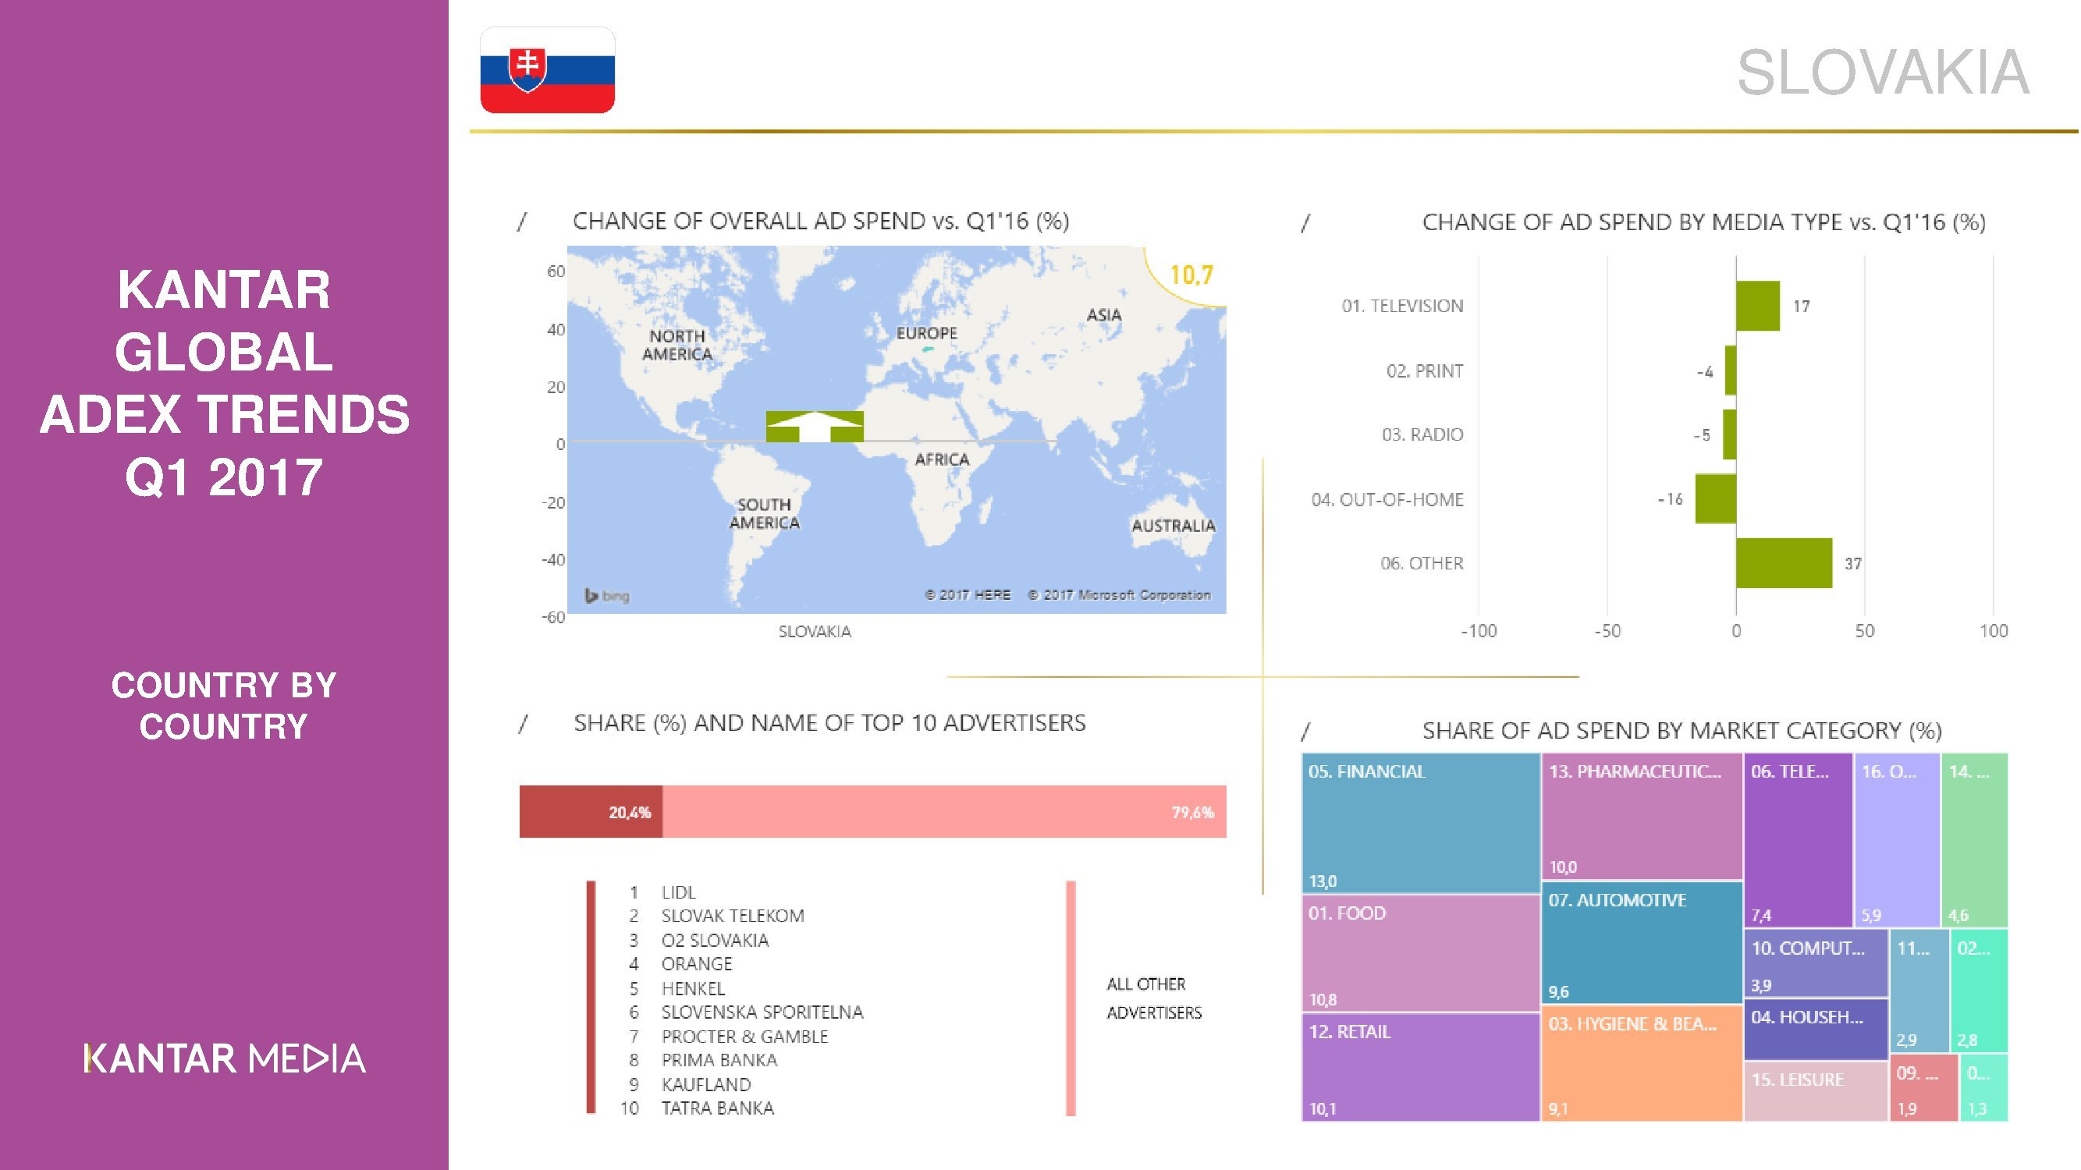
Task: Click the 03. Hygiene & Bea treemap tile
Action: [x=1642, y=1063]
